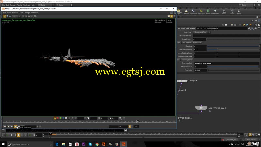Viewport: 261px width, 147px height.
Task: Toggle the Subtract Threshold checkbox
Action: pyautogui.click(x=177, y=50)
